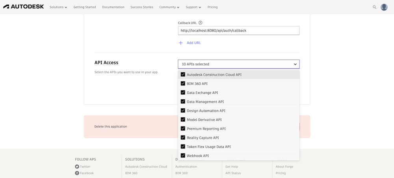Uncheck Data Exchange API checkbox
The image size is (394, 178).
point(183,93)
